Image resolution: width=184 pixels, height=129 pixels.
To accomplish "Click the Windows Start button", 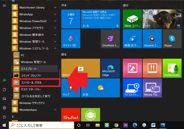I will [4, 125].
